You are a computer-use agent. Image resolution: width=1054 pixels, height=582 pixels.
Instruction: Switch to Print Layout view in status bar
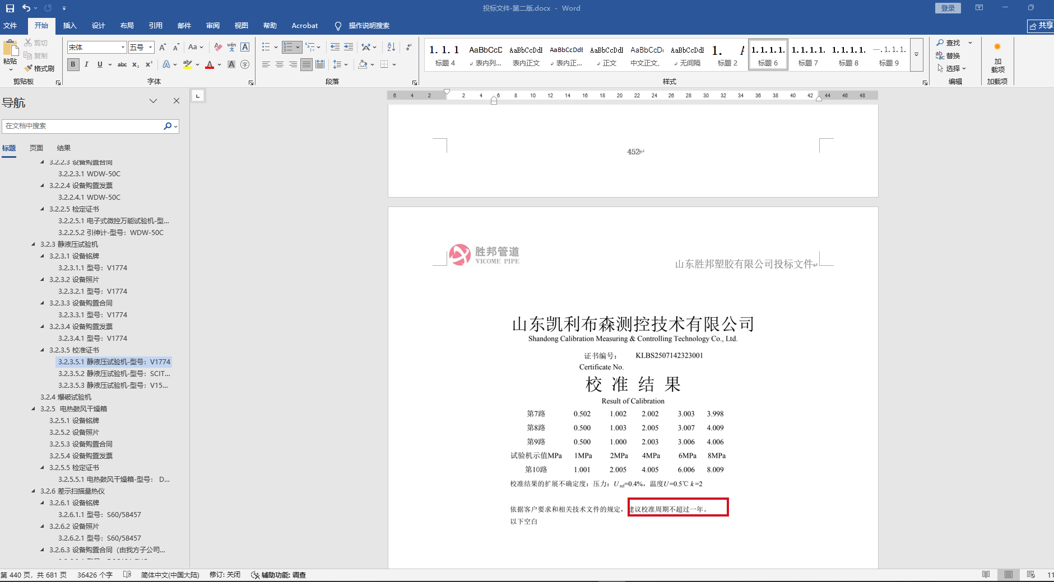[x=1009, y=575]
